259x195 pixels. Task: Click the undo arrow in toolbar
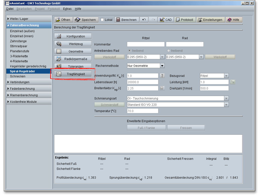[x=144, y=20]
